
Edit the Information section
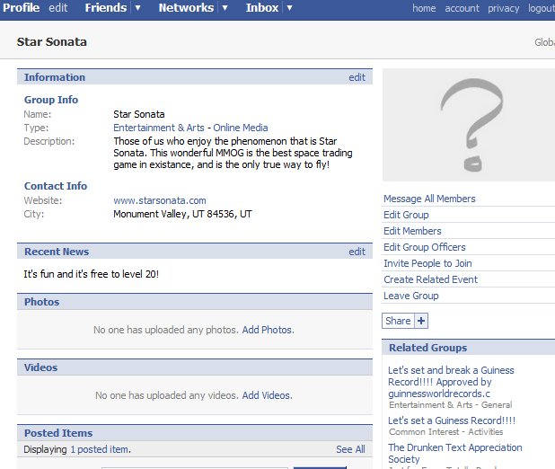(x=357, y=77)
